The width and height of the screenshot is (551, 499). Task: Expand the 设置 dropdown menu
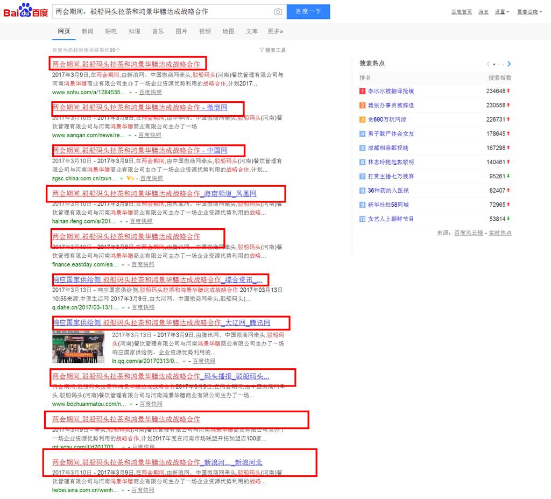(x=501, y=12)
